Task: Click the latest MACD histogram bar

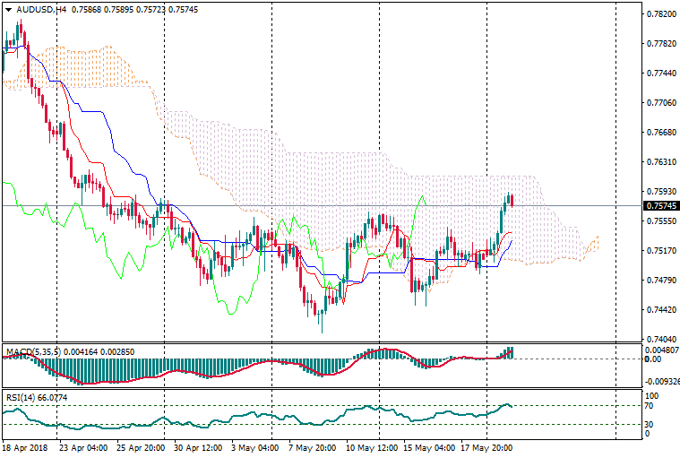Action: [x=512, y=353]
